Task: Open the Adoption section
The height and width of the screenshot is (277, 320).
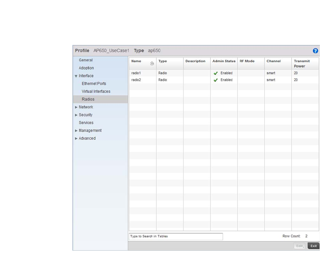Action: click(x=86, y=68)
